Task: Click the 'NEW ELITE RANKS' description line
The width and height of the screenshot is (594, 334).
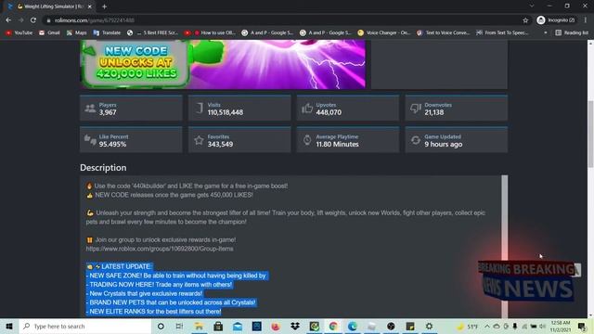Action: point(154,312)
